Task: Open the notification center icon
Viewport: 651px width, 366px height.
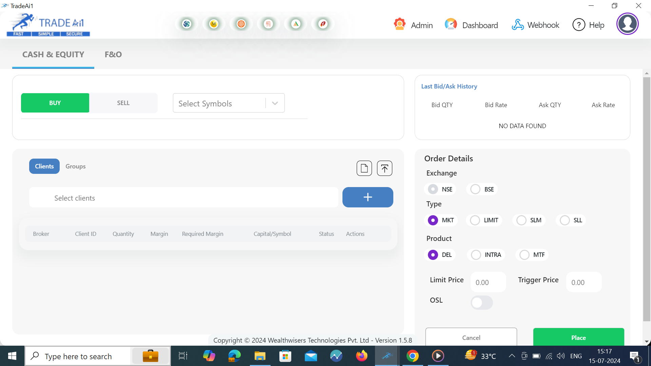Action: (x=635, y=356)
